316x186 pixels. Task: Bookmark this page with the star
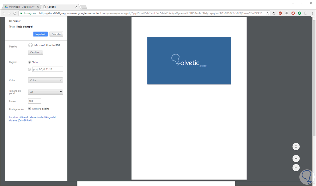(x=268, y=13)
